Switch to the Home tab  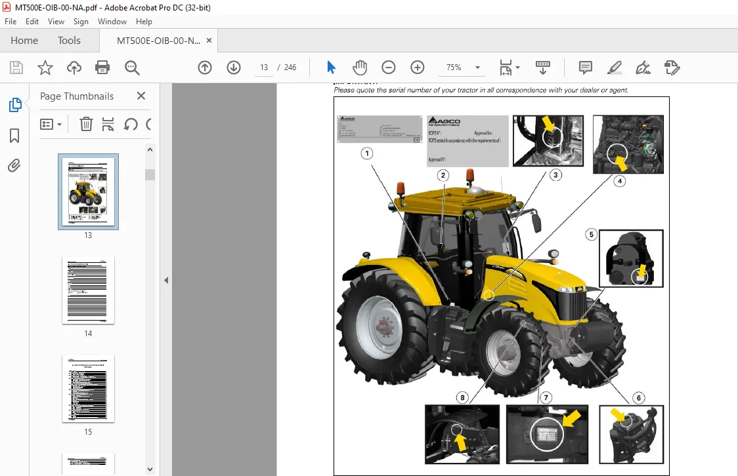(x=24, y=41)
